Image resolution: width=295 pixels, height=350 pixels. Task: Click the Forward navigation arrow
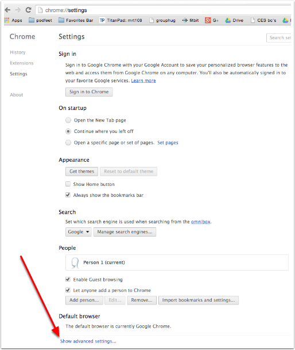pos(18,10)
